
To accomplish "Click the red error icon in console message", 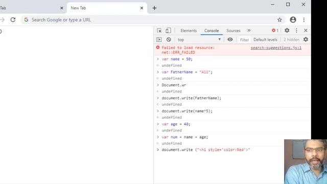I will pyautogui.click(x=158, y=48).
